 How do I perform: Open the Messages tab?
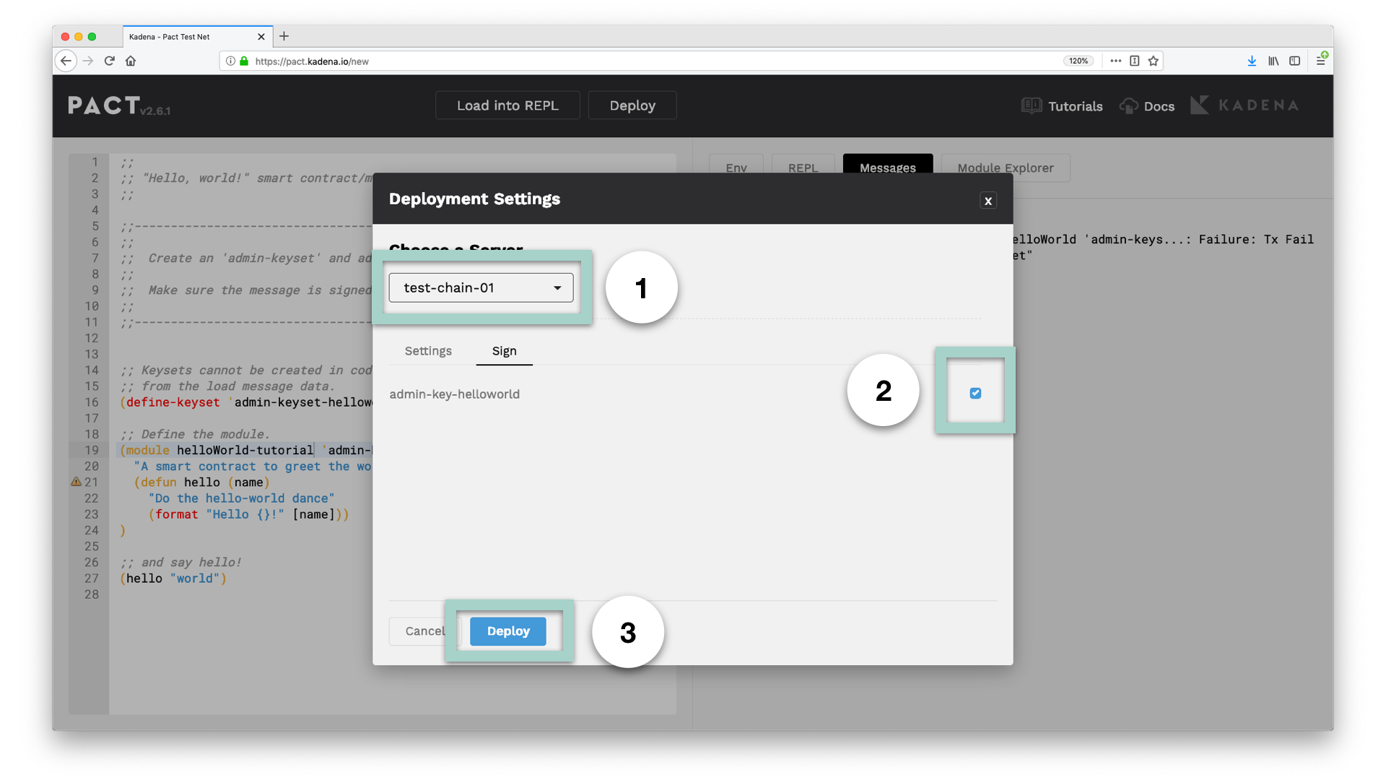coord(887,168)
